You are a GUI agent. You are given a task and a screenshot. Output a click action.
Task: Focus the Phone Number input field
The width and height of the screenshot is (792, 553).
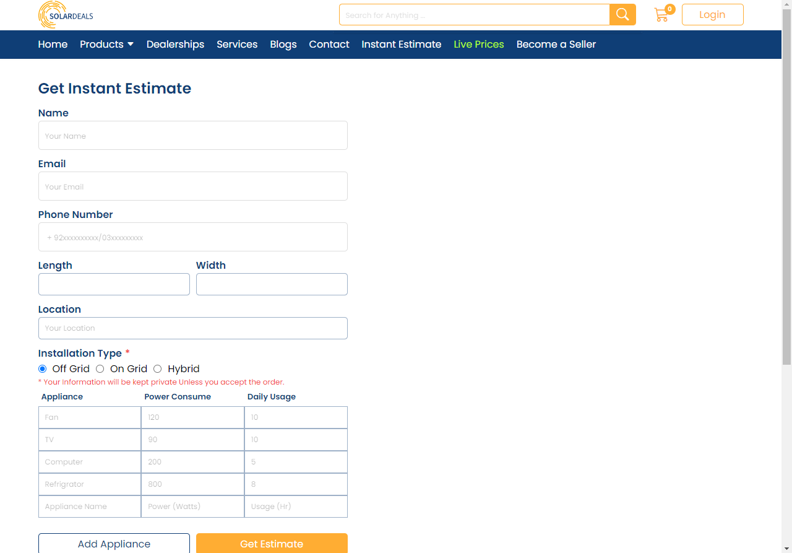pos(193,237)
